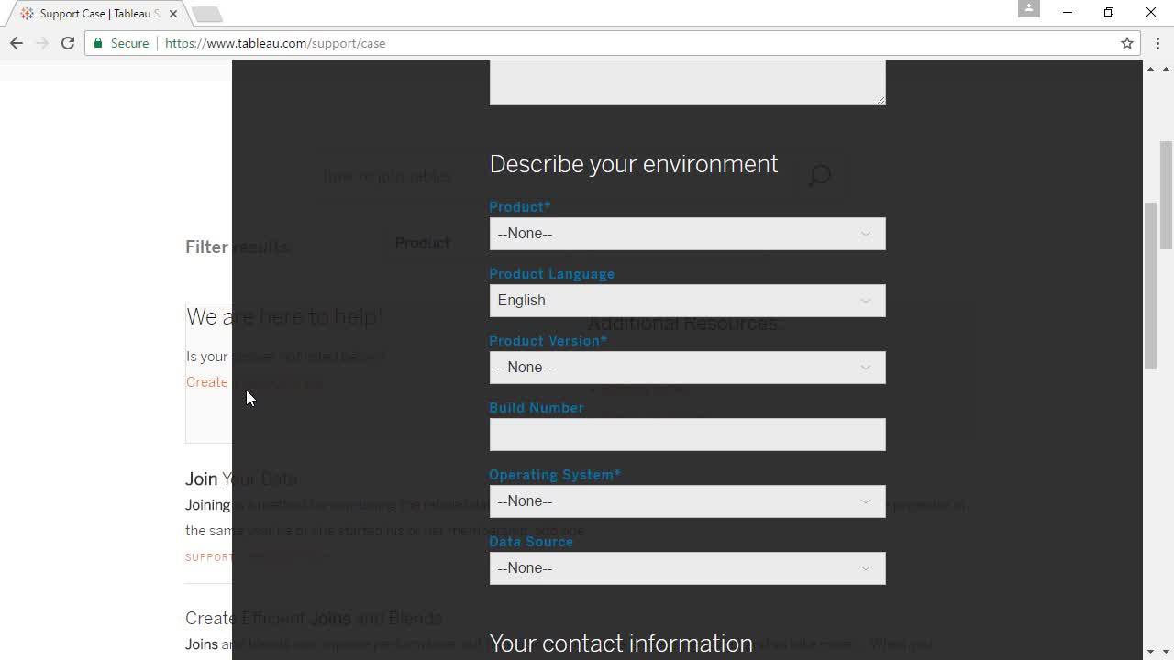Click the address bar URL
The height and width of the screenshot is (660, 1174).
tap(275, 43)
